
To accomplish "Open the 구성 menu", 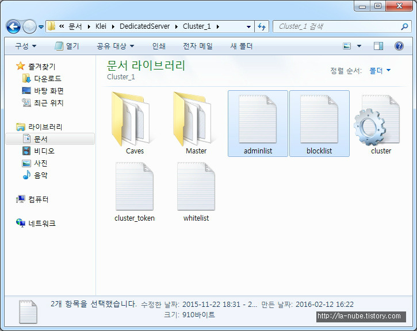I will point(25,46).
